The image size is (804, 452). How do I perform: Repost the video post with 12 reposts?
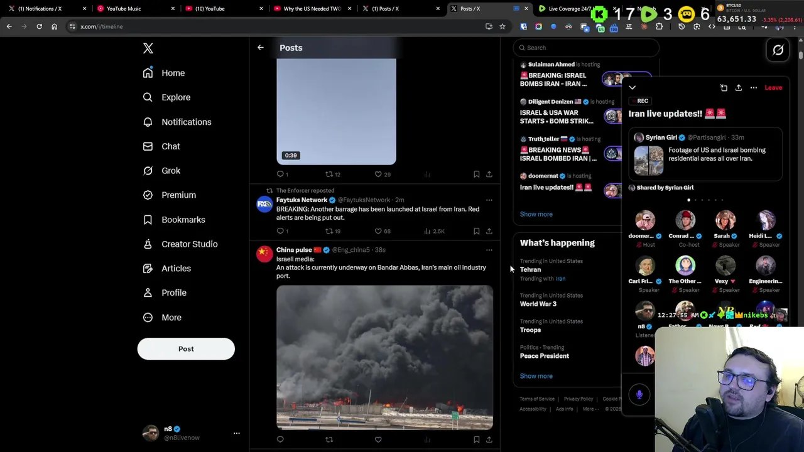332,174
